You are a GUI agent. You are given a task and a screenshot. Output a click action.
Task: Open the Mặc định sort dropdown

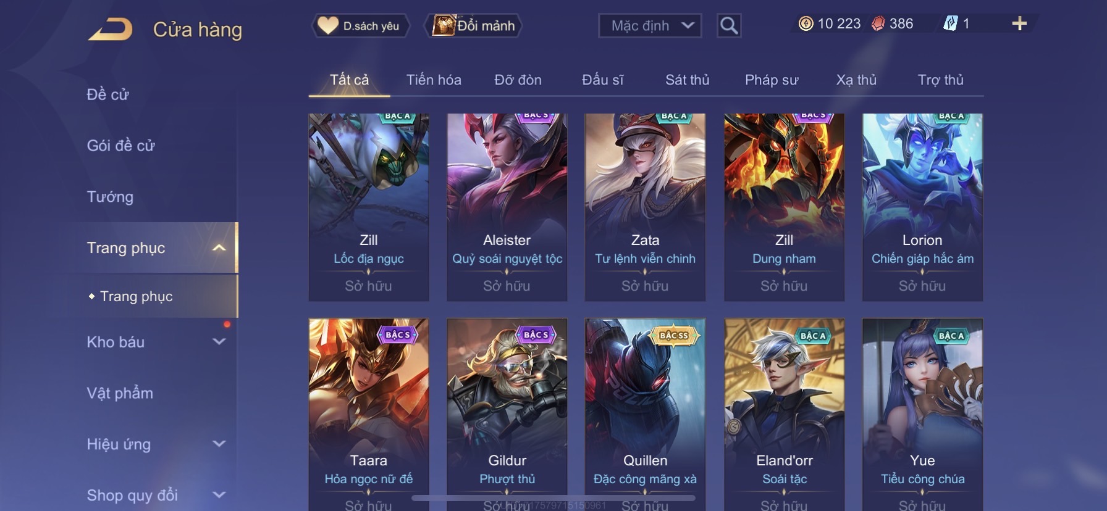click(x=650, y=26)
